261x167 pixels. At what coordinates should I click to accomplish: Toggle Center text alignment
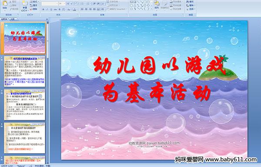click(86, 9)
